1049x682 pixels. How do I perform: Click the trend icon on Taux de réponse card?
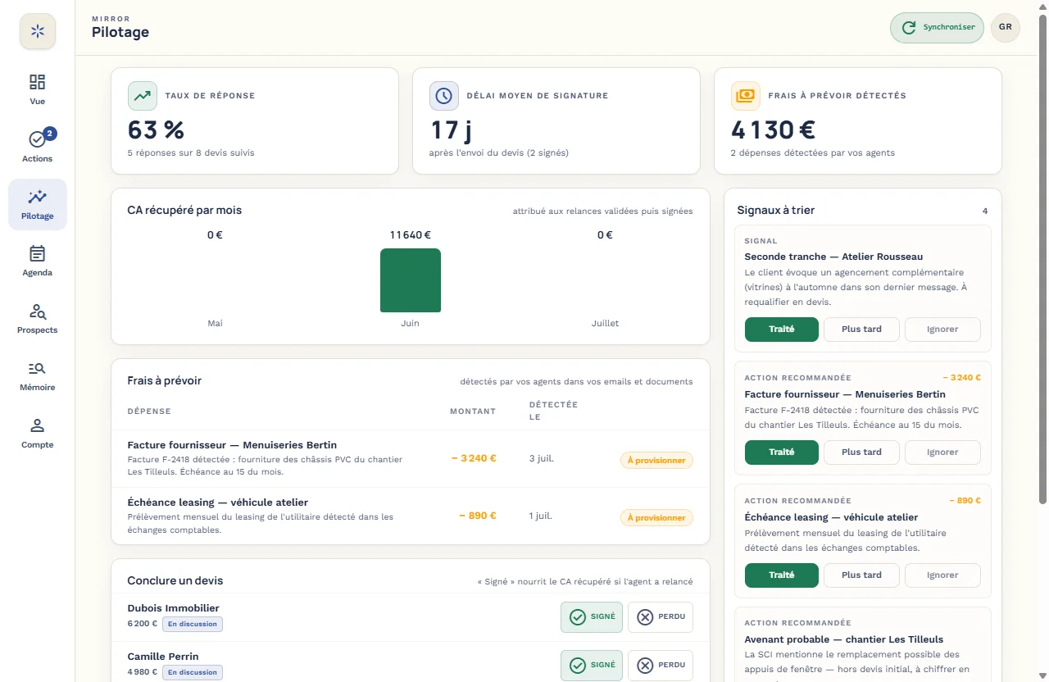coord(143,96)
